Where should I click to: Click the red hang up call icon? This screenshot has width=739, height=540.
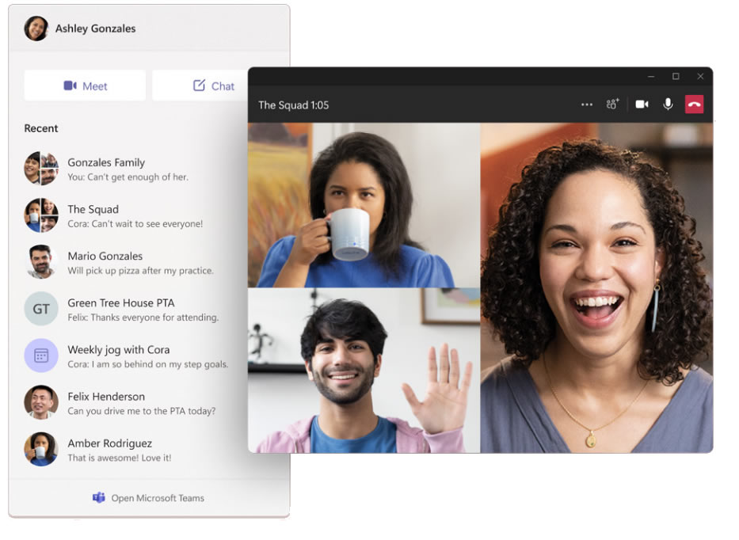(x=694, y=105)
